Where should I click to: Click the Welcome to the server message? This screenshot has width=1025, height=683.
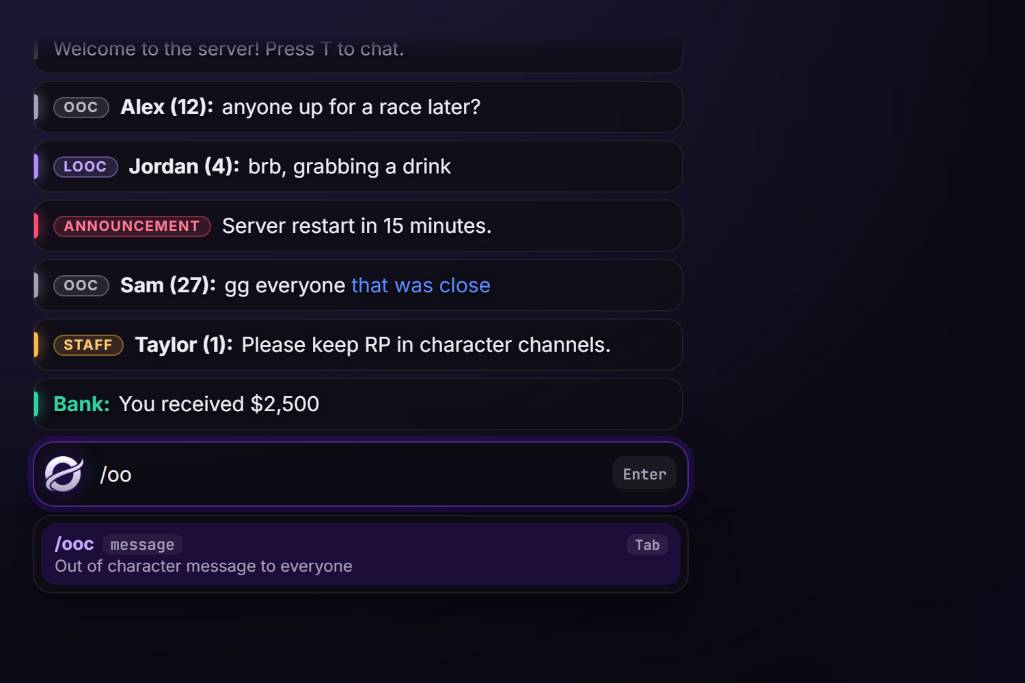tap(229, 49)
